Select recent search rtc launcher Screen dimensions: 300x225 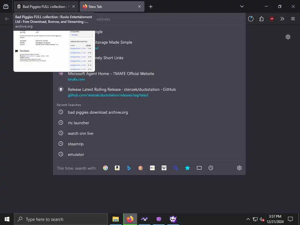(149, 123)
